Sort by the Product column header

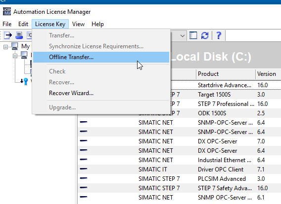[226, 74]
